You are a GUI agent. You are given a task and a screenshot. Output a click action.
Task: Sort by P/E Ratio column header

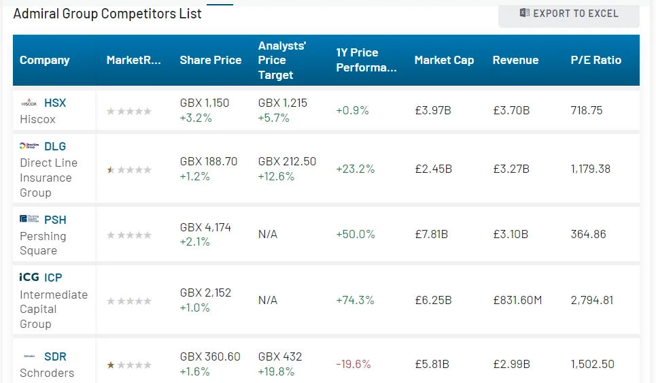point(596,60)
